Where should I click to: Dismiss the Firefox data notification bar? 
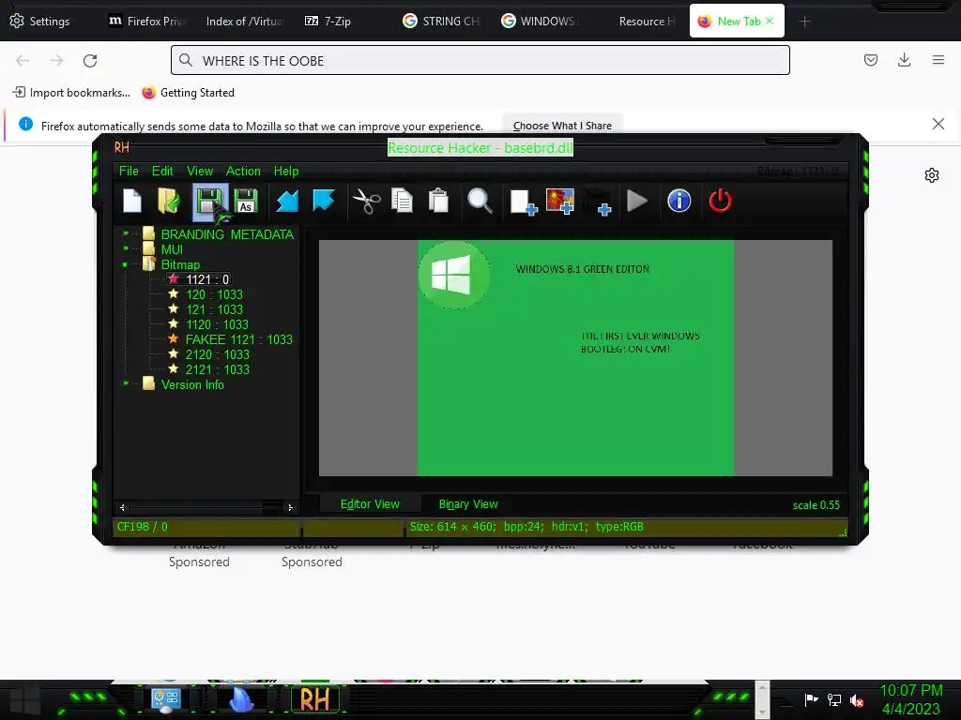(938, 124)
